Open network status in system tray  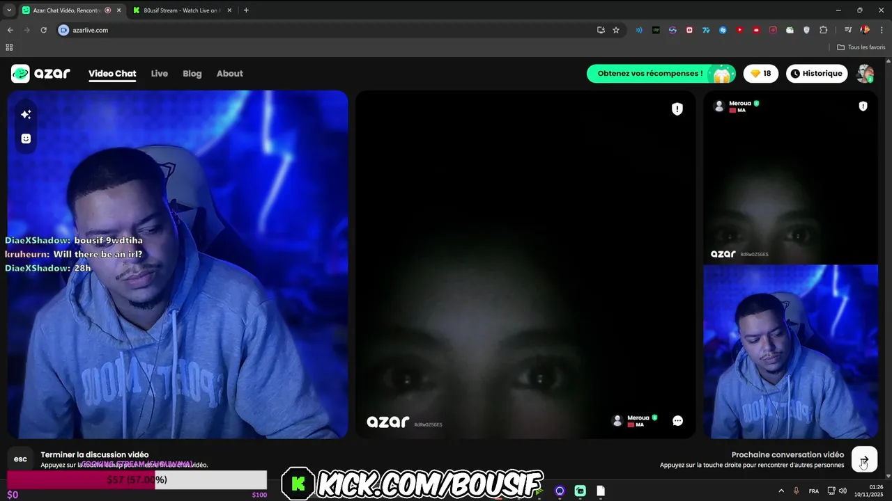pyautogui.click(x=831, y=491)
